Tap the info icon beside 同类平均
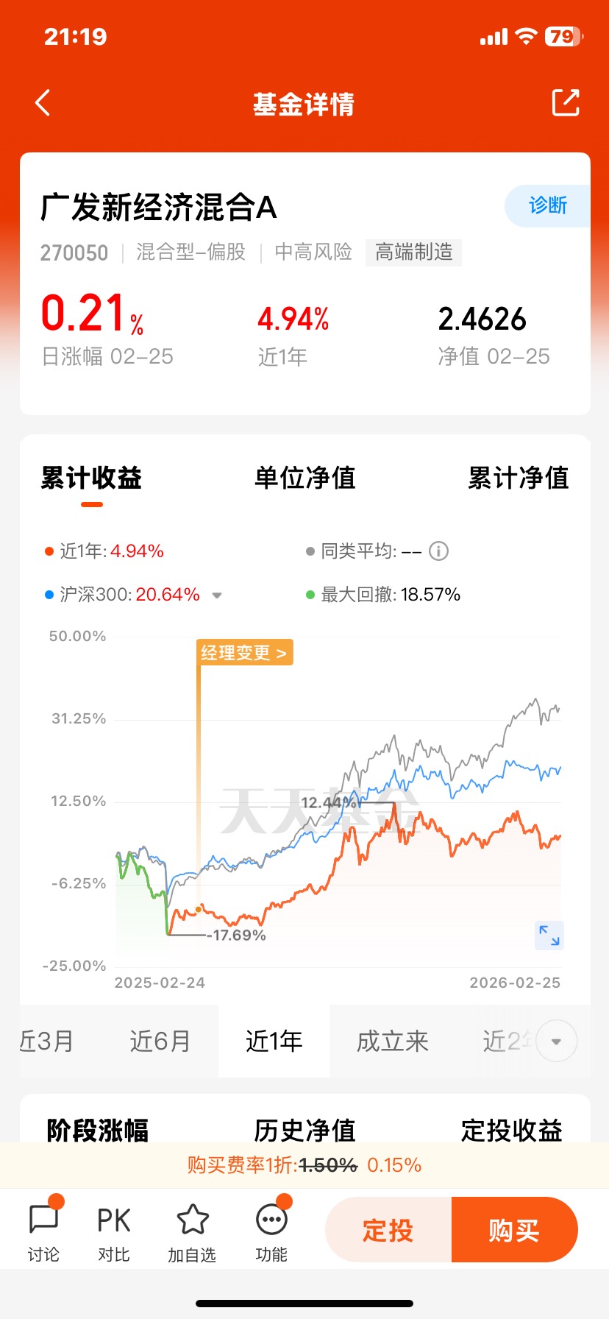Screen dimensions: 609x1319 (438, 551)
